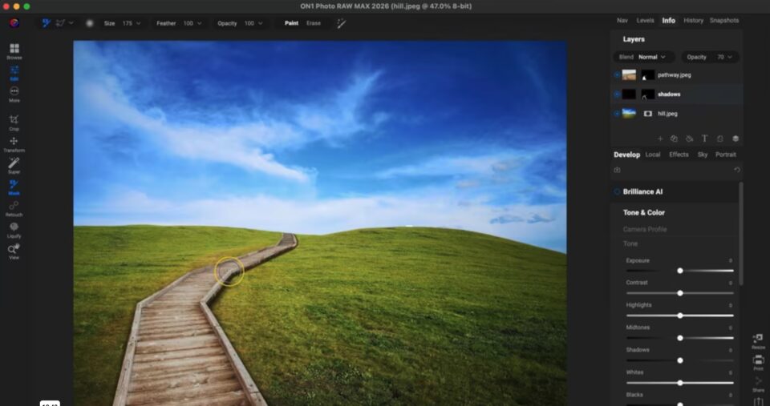Hide the hill.jpeg layer
This screenshot has height=406, width=770.
tap(617, 113)
